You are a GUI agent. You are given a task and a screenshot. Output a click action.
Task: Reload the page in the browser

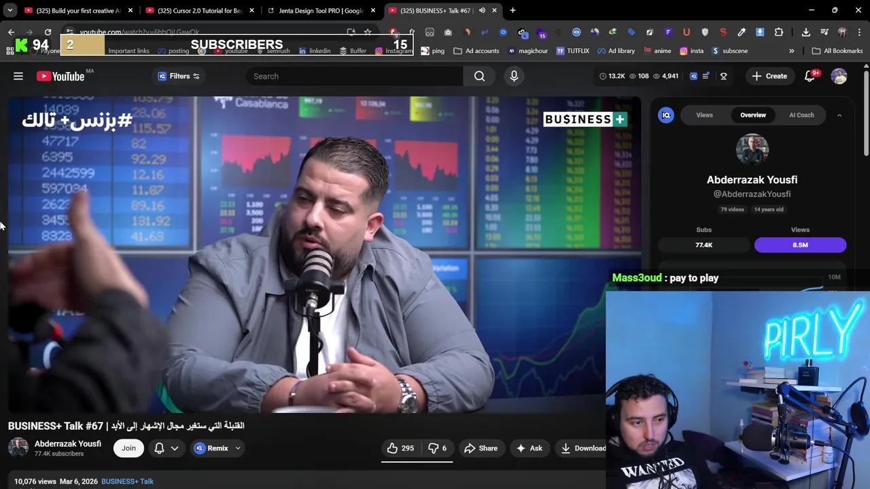tap(48, 32)
